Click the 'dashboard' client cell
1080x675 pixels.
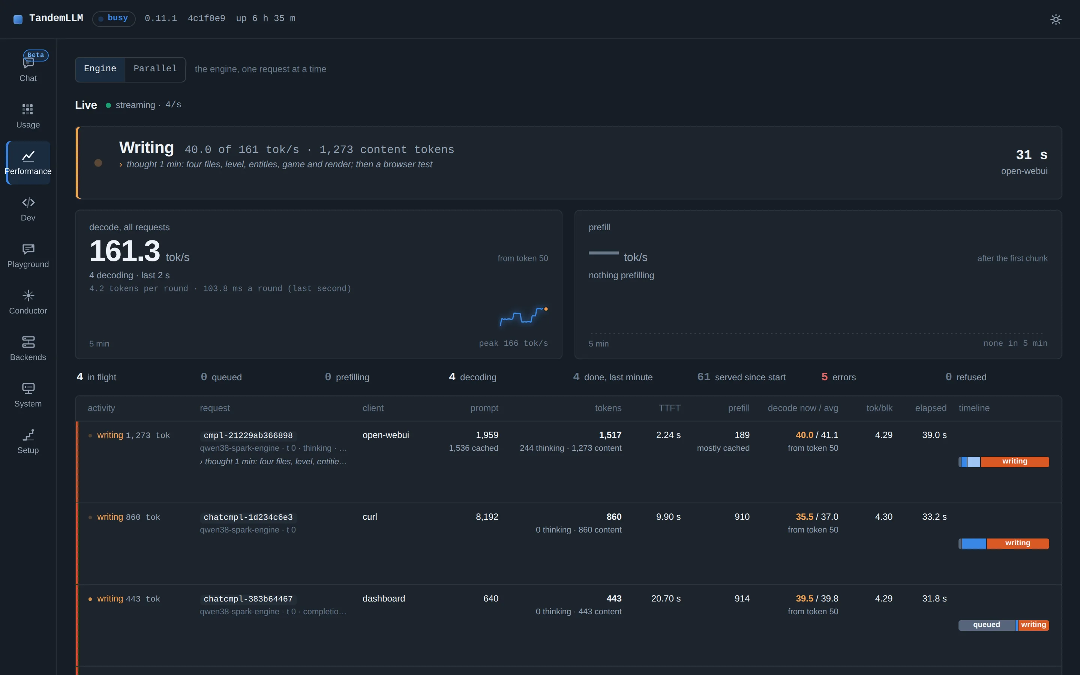pyautogui.click(x=383, y=598)
